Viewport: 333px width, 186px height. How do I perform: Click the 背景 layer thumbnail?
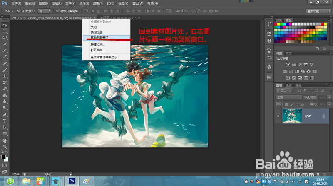tap(292, 116)
